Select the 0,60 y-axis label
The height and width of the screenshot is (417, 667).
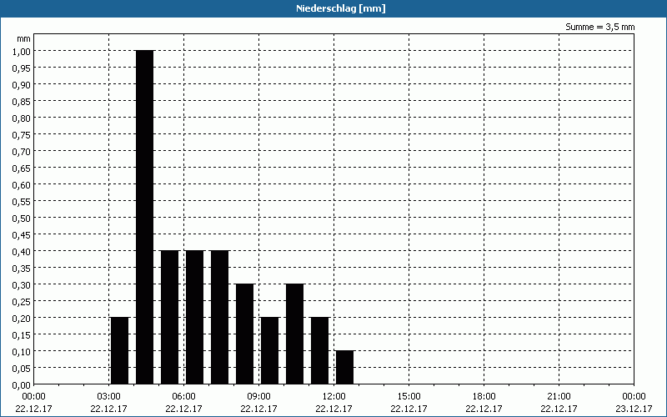pos(22,184)
